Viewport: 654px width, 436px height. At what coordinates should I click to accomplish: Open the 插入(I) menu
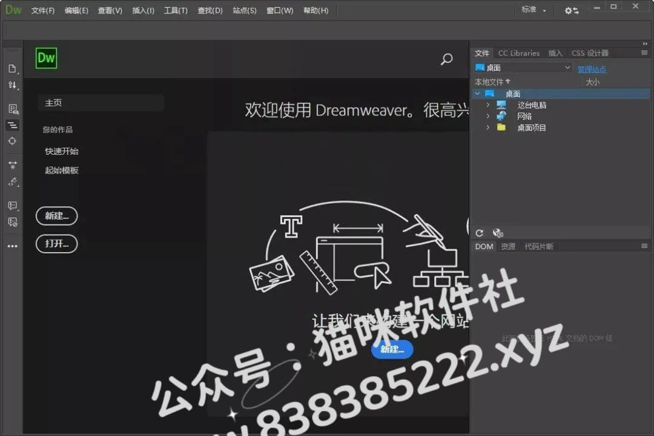143,10
